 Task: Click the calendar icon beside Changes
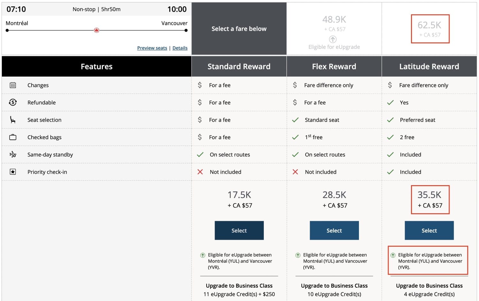pos(13,85)
